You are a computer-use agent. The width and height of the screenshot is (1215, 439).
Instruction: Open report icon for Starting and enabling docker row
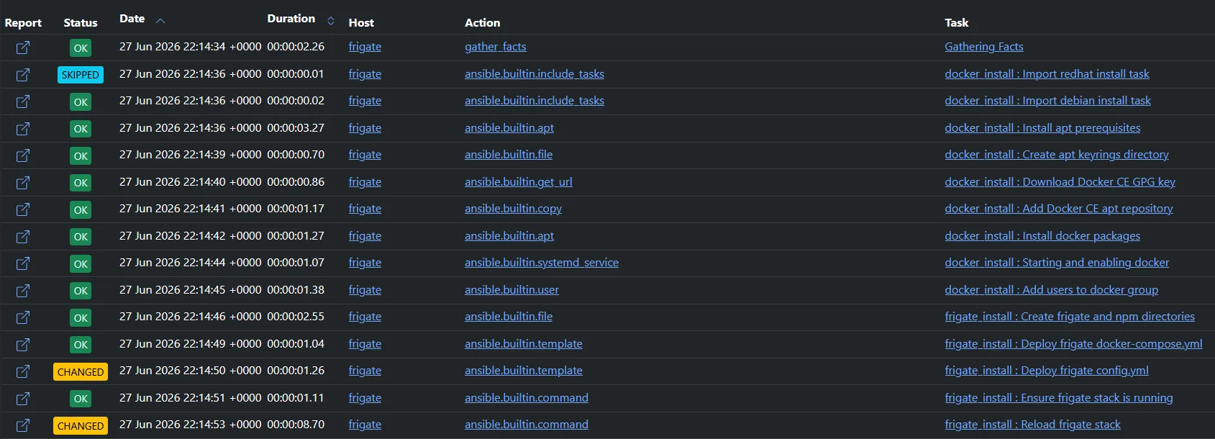(x=23, y=263)
